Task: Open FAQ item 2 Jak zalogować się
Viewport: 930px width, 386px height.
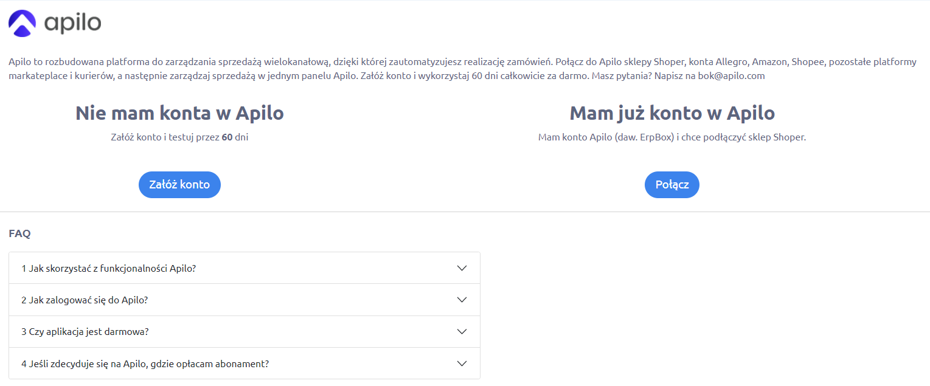Action: (x=245, y=300)
